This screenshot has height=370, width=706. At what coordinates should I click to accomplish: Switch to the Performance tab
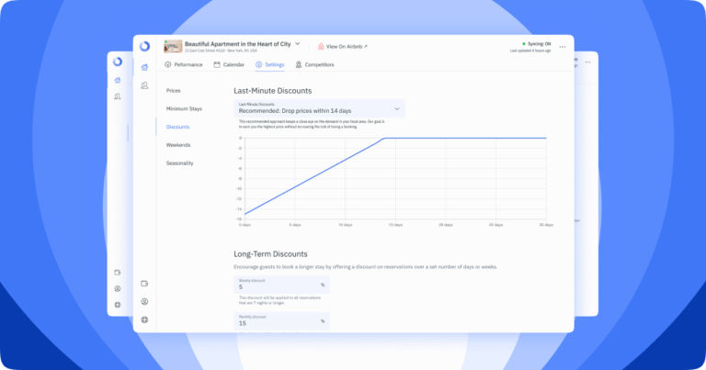184,65
